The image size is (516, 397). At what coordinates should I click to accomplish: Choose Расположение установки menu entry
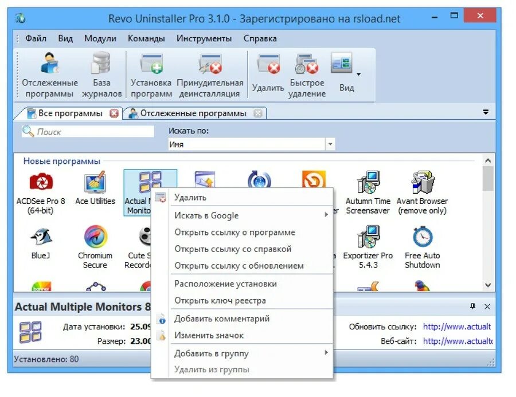click(242, 284)
